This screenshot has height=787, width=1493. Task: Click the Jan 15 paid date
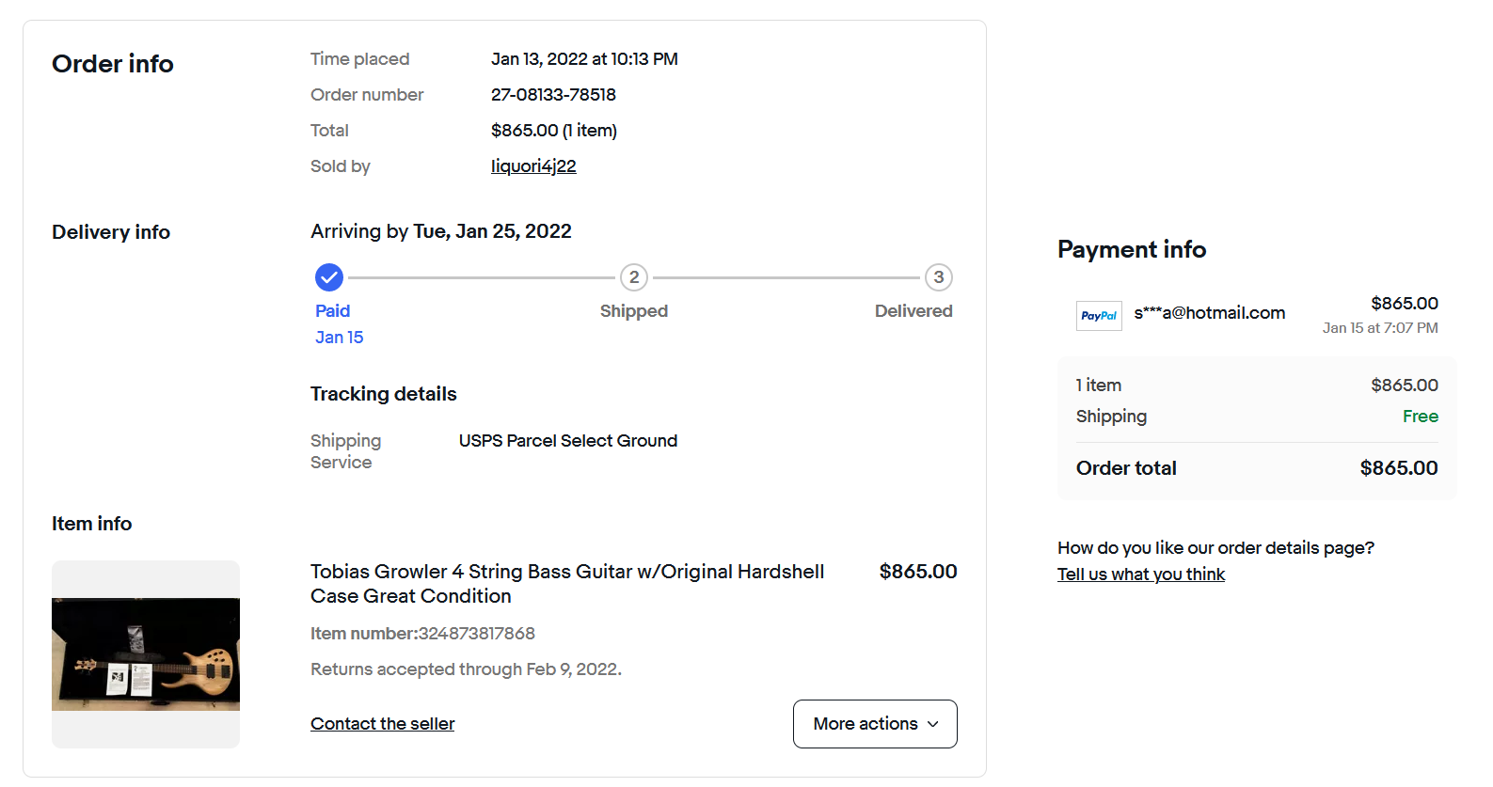(340, 338)
